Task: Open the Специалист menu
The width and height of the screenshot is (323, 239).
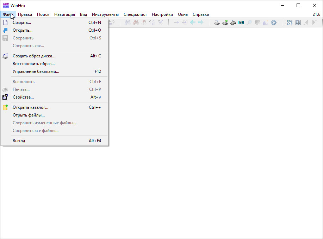Action: tap(135, 14)
